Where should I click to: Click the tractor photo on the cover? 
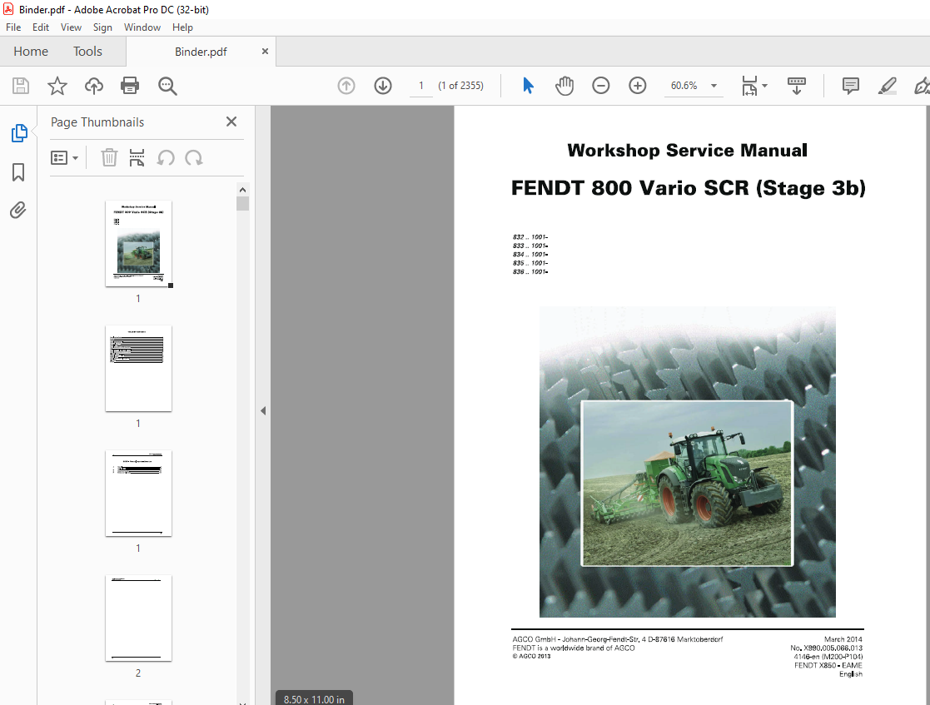coord(688,484)
